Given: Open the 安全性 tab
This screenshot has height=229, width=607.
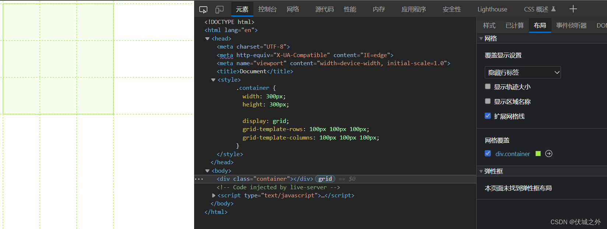Looking at the screenshot, I should (452, 9).
